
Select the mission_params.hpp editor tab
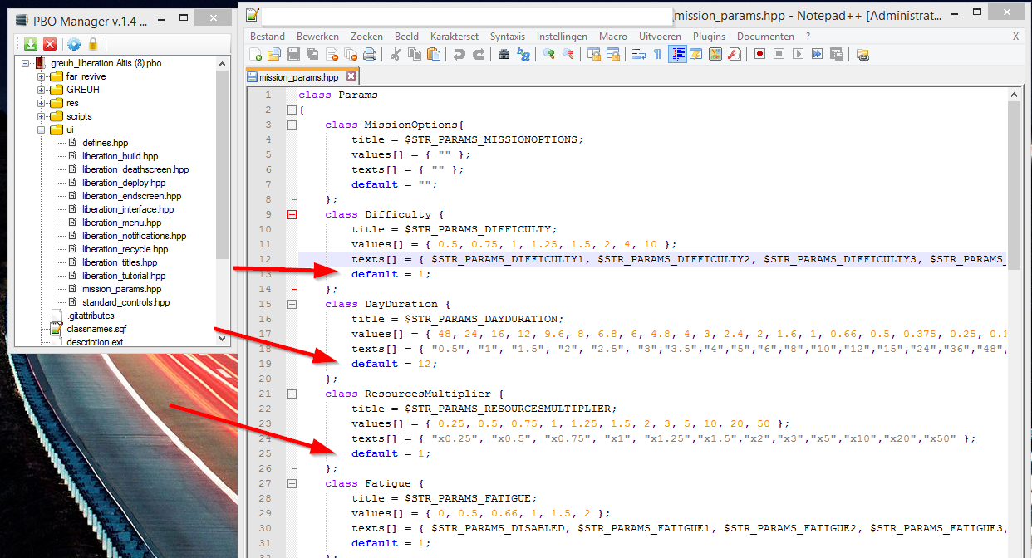[x=298, y=76]
